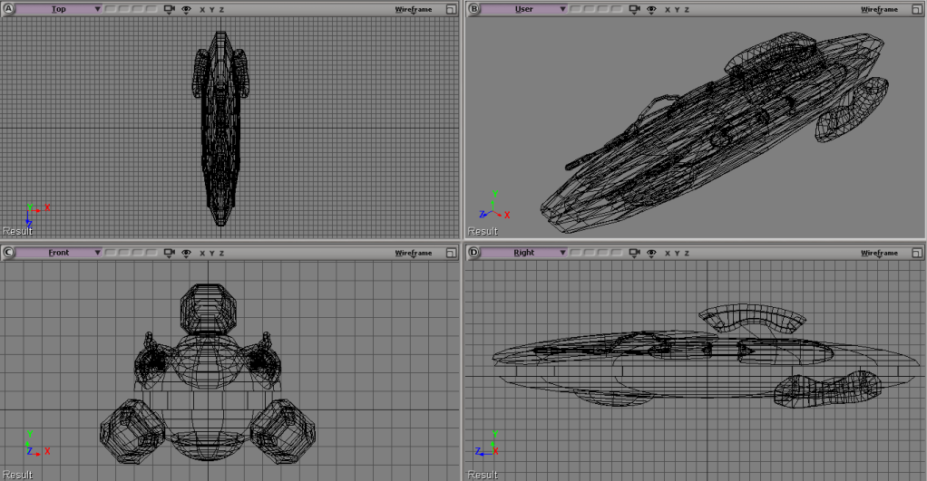Click the 'Result' label in Right viewport
Image resolution: width=927 pixels, height=481 pixels.
(483, 475)
